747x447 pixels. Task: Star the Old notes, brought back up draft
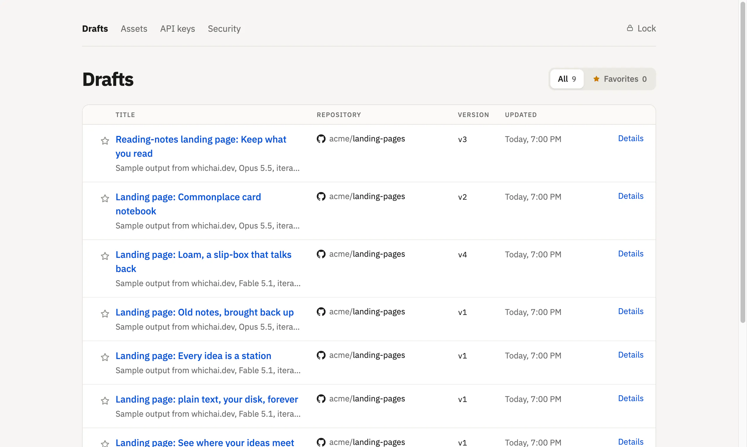click(105, 313)
